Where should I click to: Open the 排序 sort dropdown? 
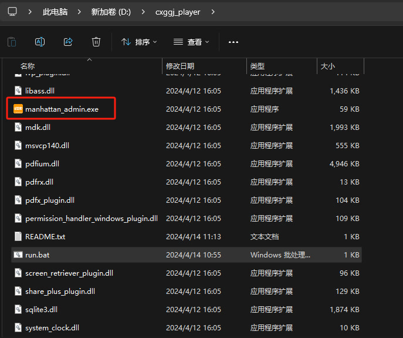[139, 42]
